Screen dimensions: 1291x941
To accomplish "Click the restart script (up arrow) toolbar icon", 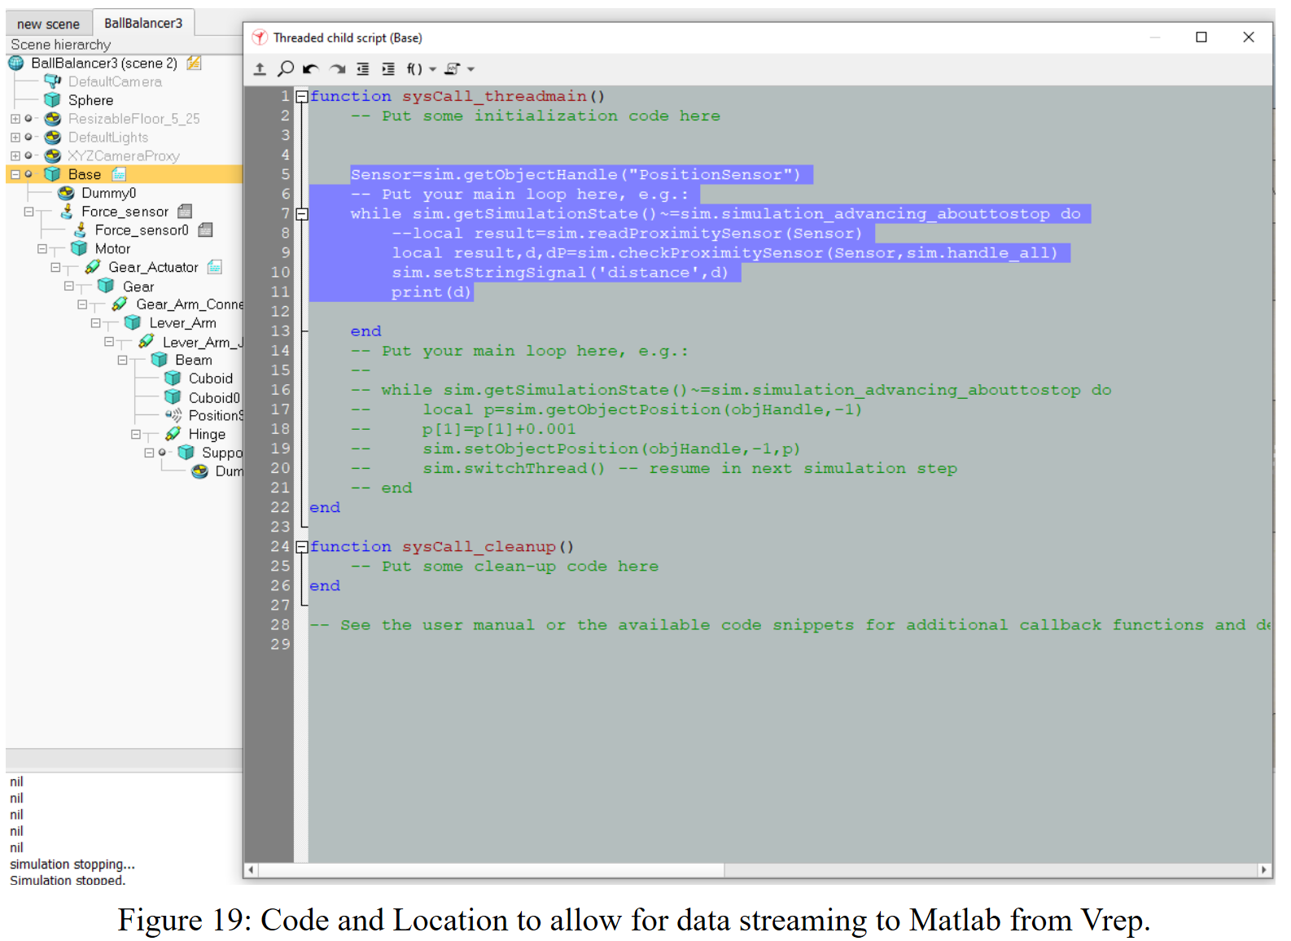I will tap(260, 69).
